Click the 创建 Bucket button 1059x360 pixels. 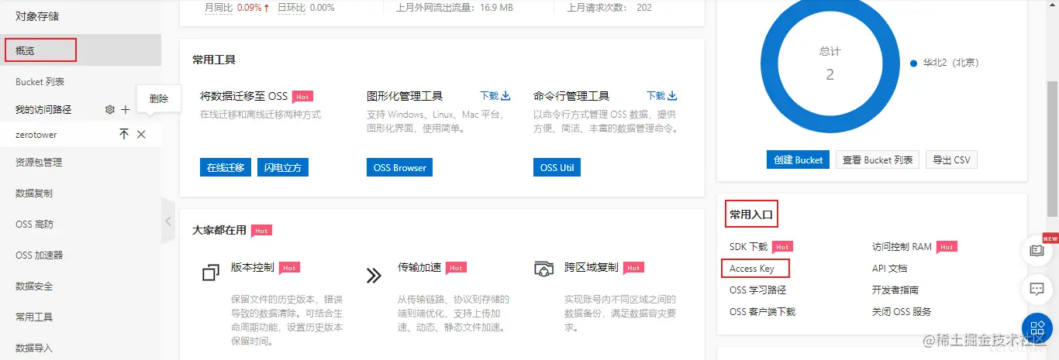(x=799, y=159)
